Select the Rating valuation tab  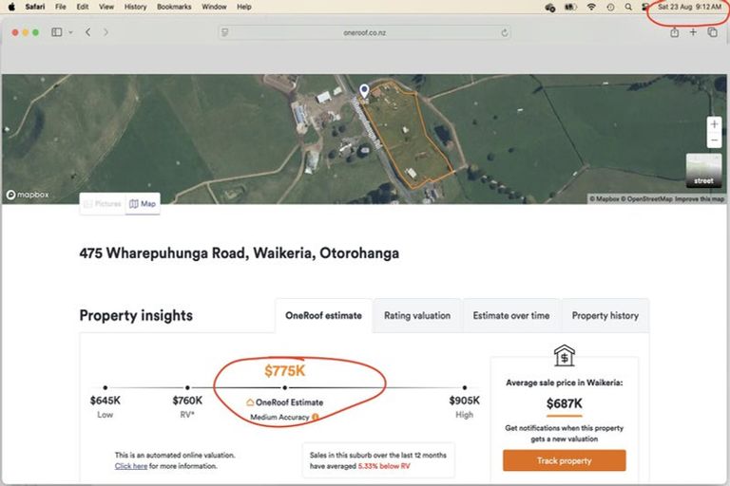click(417, 315)
